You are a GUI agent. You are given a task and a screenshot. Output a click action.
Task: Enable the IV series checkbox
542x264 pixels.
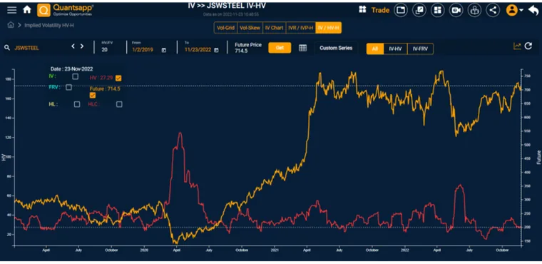tap(76, 76)
